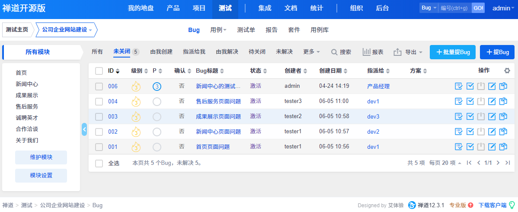Open table column settings gear
Viewport: 518px width, 212px height.
click(507, 71)
